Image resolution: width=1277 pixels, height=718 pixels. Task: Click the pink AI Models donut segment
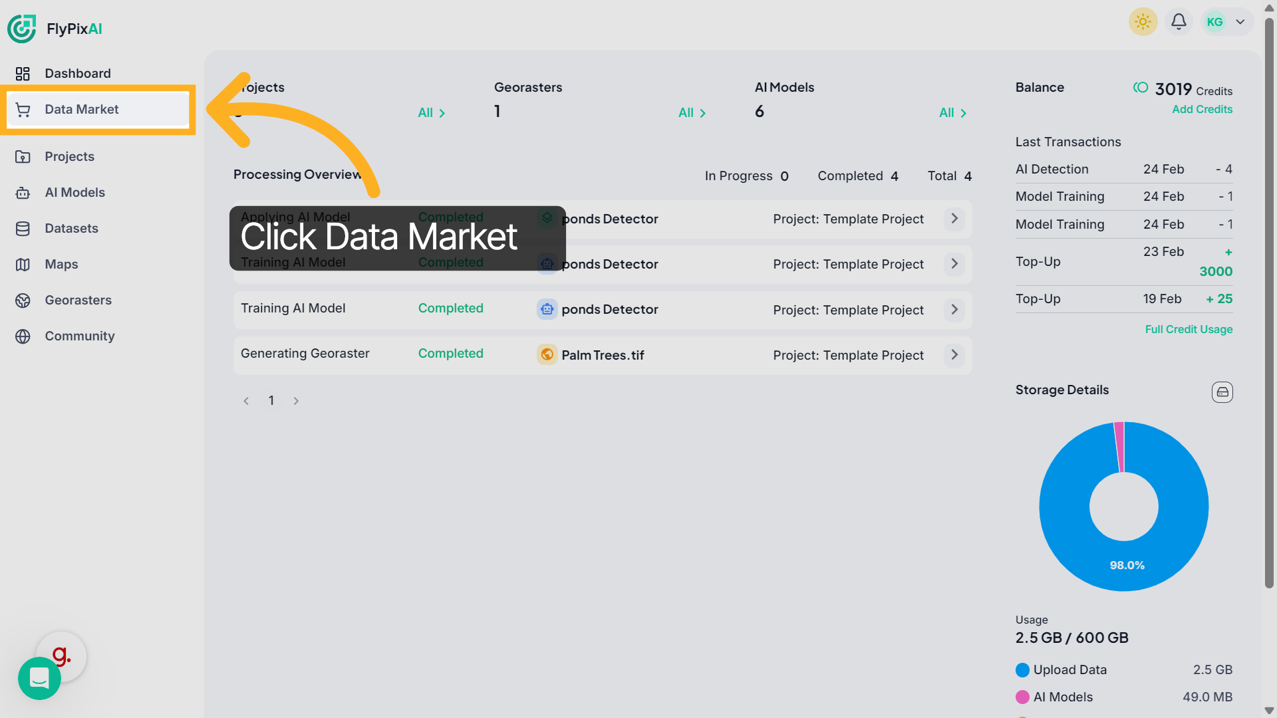pos(1119,447)
